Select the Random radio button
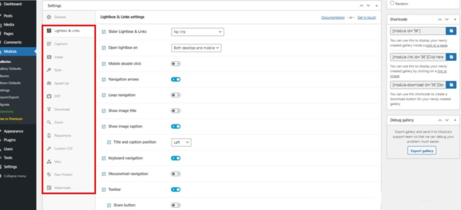The image size is (461, 210). pos(392,3)
